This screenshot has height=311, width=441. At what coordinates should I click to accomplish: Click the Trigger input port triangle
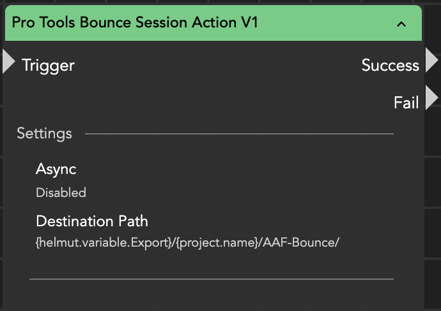pyautogui.click(x=8, y=61)
